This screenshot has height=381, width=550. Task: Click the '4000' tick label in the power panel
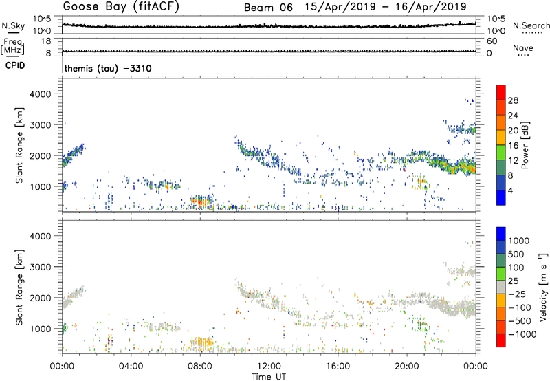pyautogui.click(x=40, y=94)
